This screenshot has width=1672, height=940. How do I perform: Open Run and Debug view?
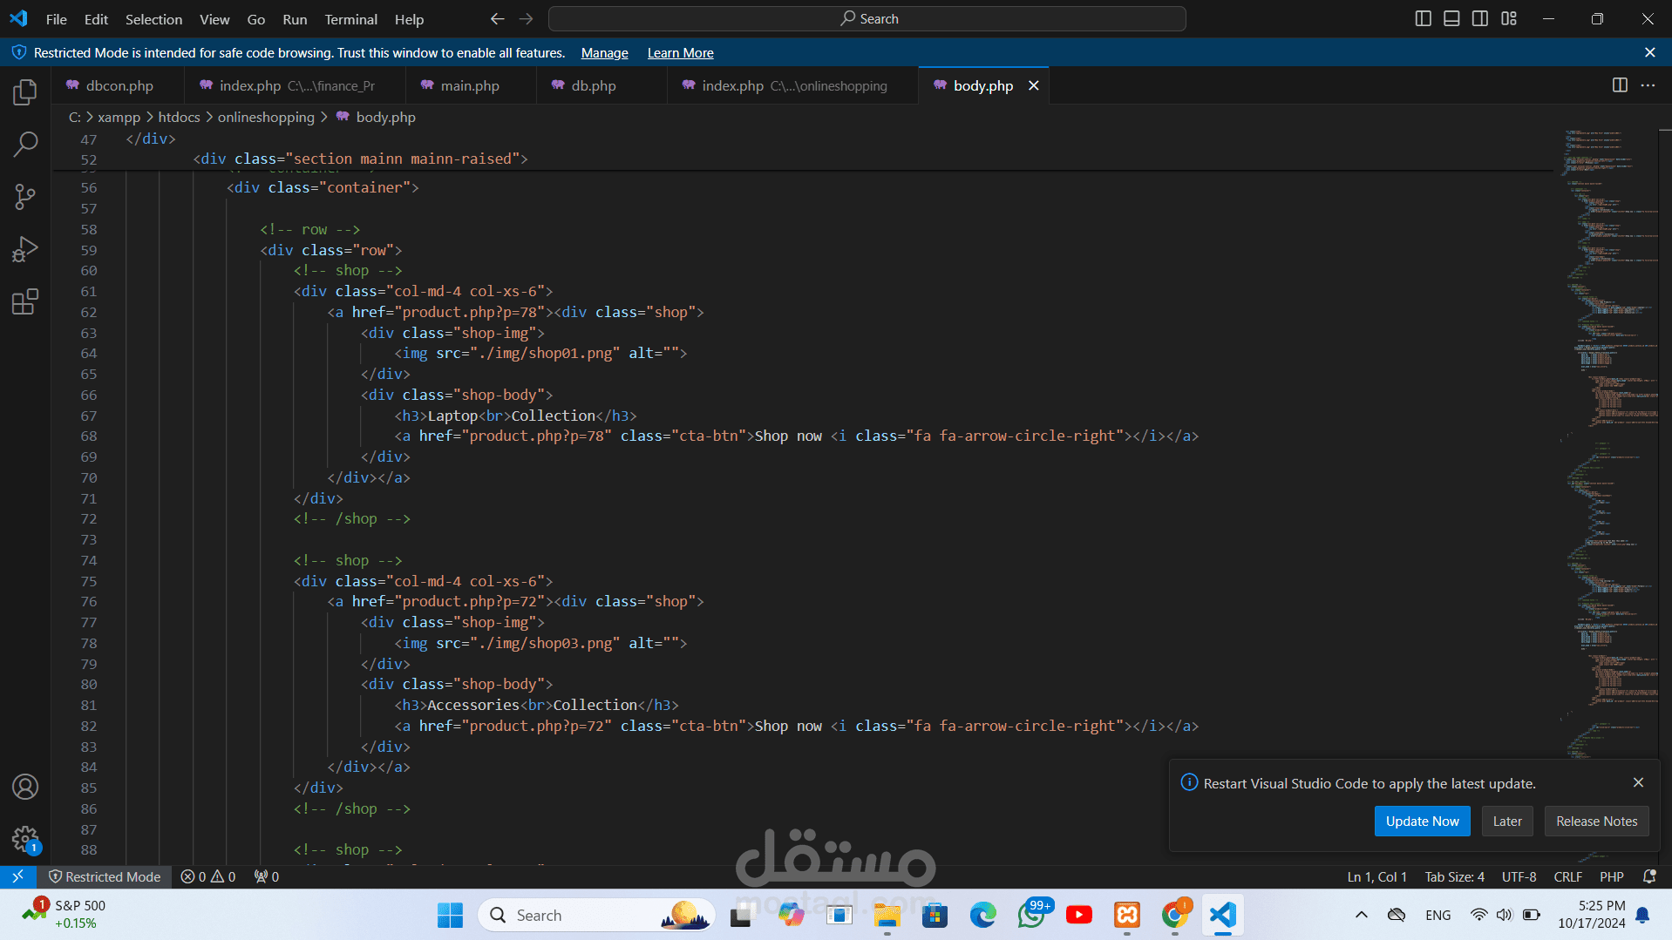click(25, 250)
